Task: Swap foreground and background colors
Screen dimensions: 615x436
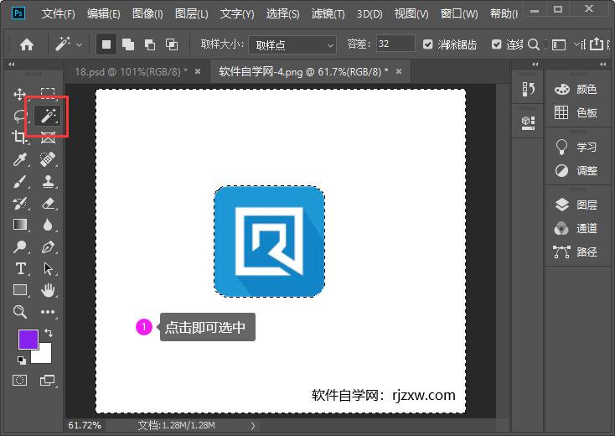Action: click(49, 333)
